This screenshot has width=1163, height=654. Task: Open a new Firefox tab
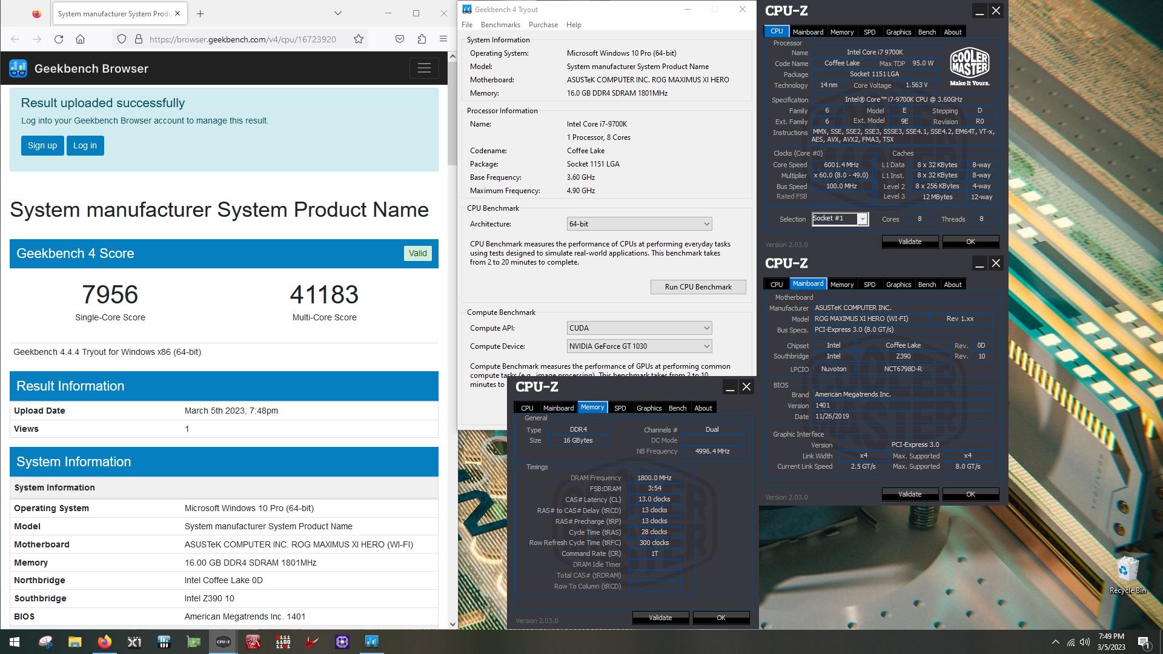(x=200, y=13)
